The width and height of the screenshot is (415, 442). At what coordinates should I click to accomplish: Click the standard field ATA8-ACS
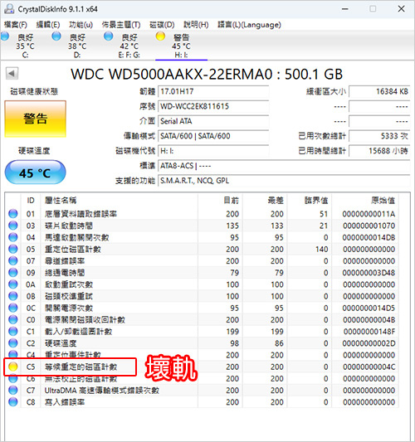point(284,166)
